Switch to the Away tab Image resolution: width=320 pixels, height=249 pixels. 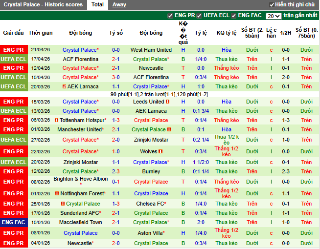119,4
